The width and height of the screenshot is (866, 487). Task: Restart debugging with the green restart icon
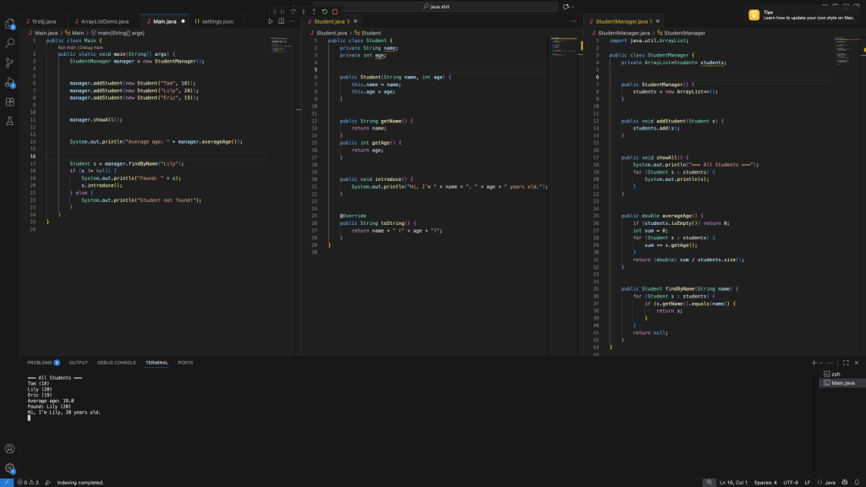point(325,11)
